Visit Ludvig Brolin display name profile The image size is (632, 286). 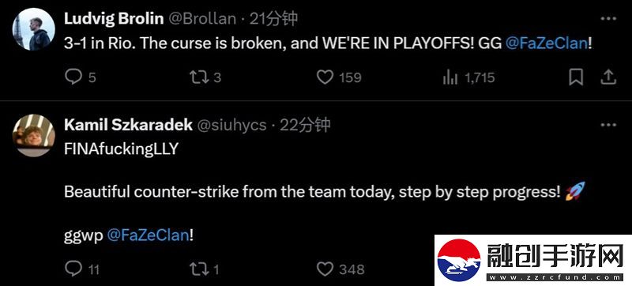pyautogui.click(x=114, y=18)
